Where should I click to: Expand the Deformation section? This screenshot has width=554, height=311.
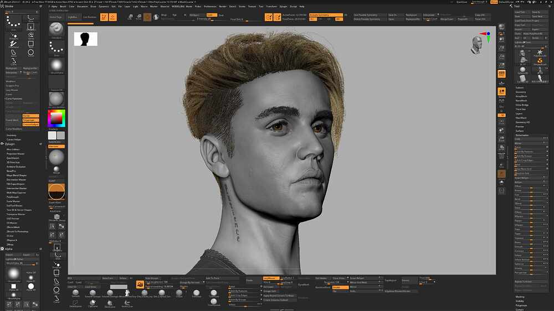(522, 135)
